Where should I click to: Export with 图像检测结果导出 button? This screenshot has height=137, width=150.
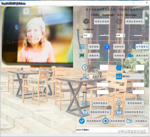coord(100,112)
